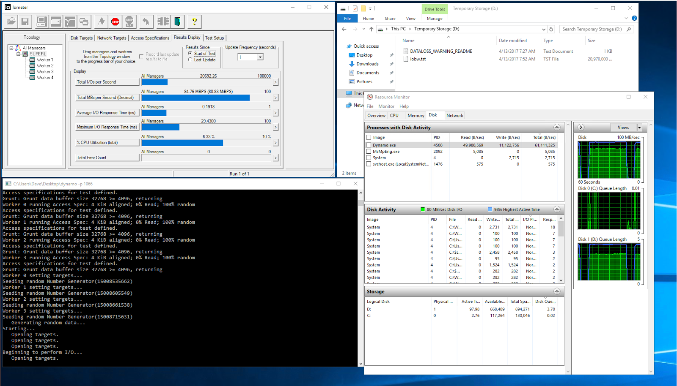Enable Record last update results to file checkbox
This screenshot has height=386, width=677.
(141, 57)
